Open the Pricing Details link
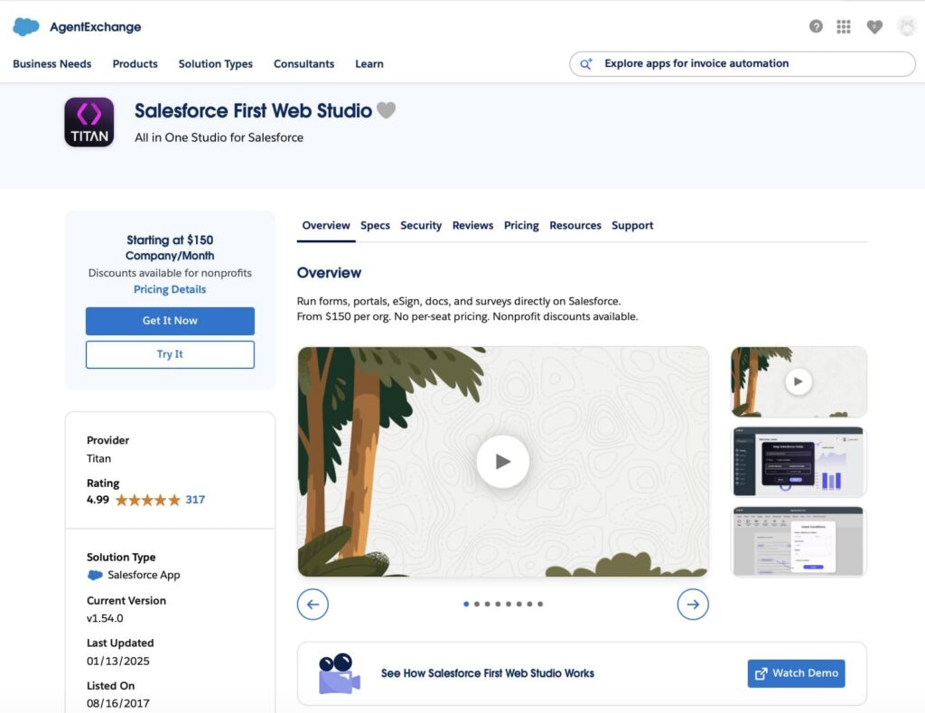 tap(170, 289)
